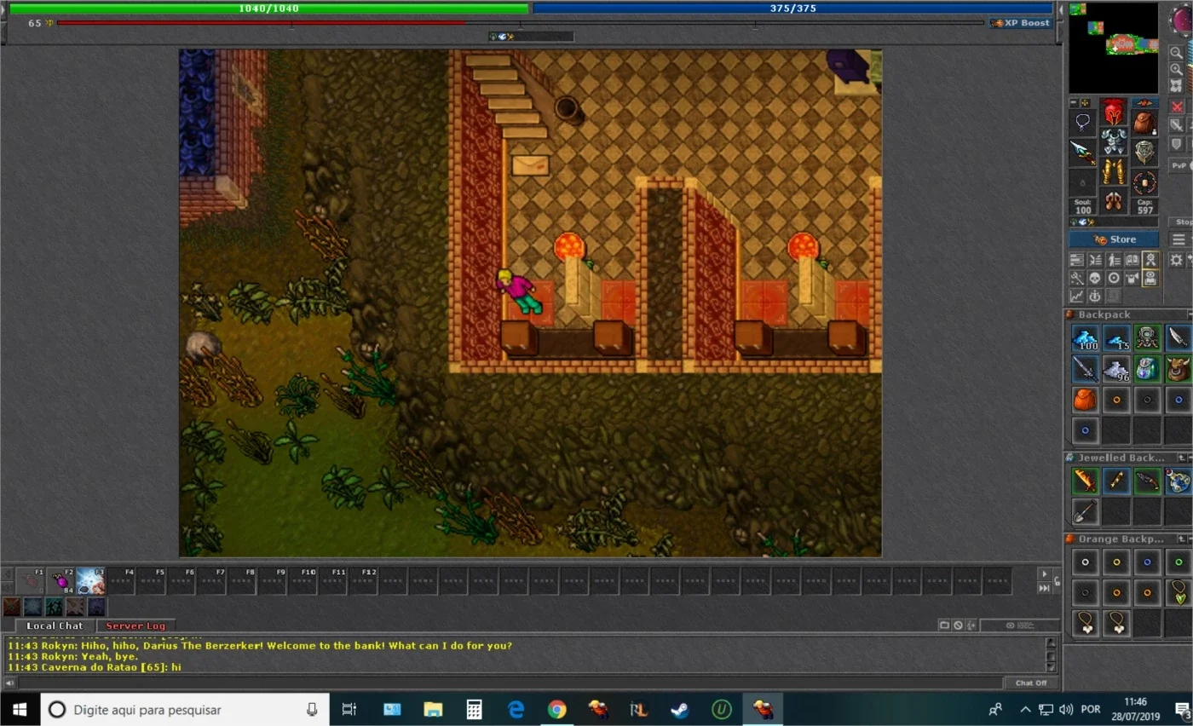This screenshot has height=726, width=1193.
Task: Click the minimap view
Action: pyautogui.click(x=1114, y=48)
